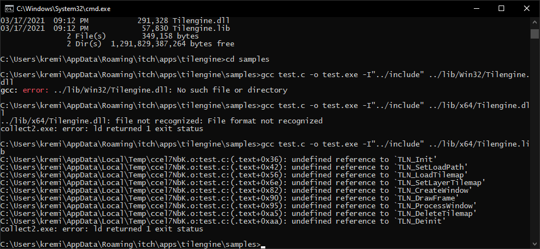The width and height of the screenshot is (540, 249).
Task: Click the vertical scrollbar thumb
Action: tap(534, 34)
